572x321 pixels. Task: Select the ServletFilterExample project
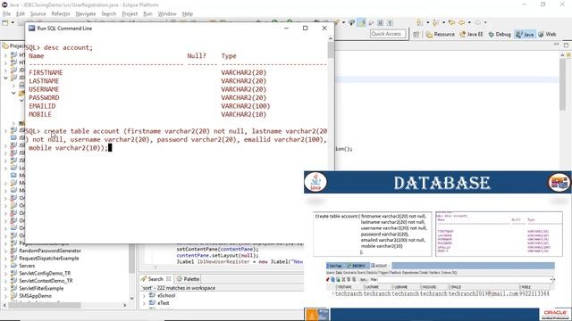pos(41,288)
